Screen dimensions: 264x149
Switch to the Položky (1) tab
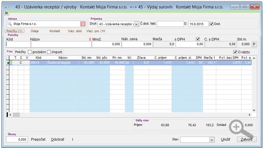(x=14, y=31)
